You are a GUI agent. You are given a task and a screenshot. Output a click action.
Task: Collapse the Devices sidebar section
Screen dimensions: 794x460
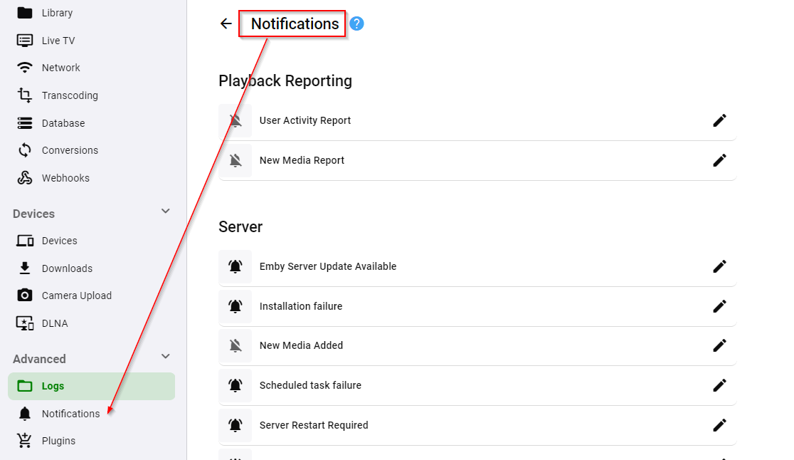[x=166, y=211]
